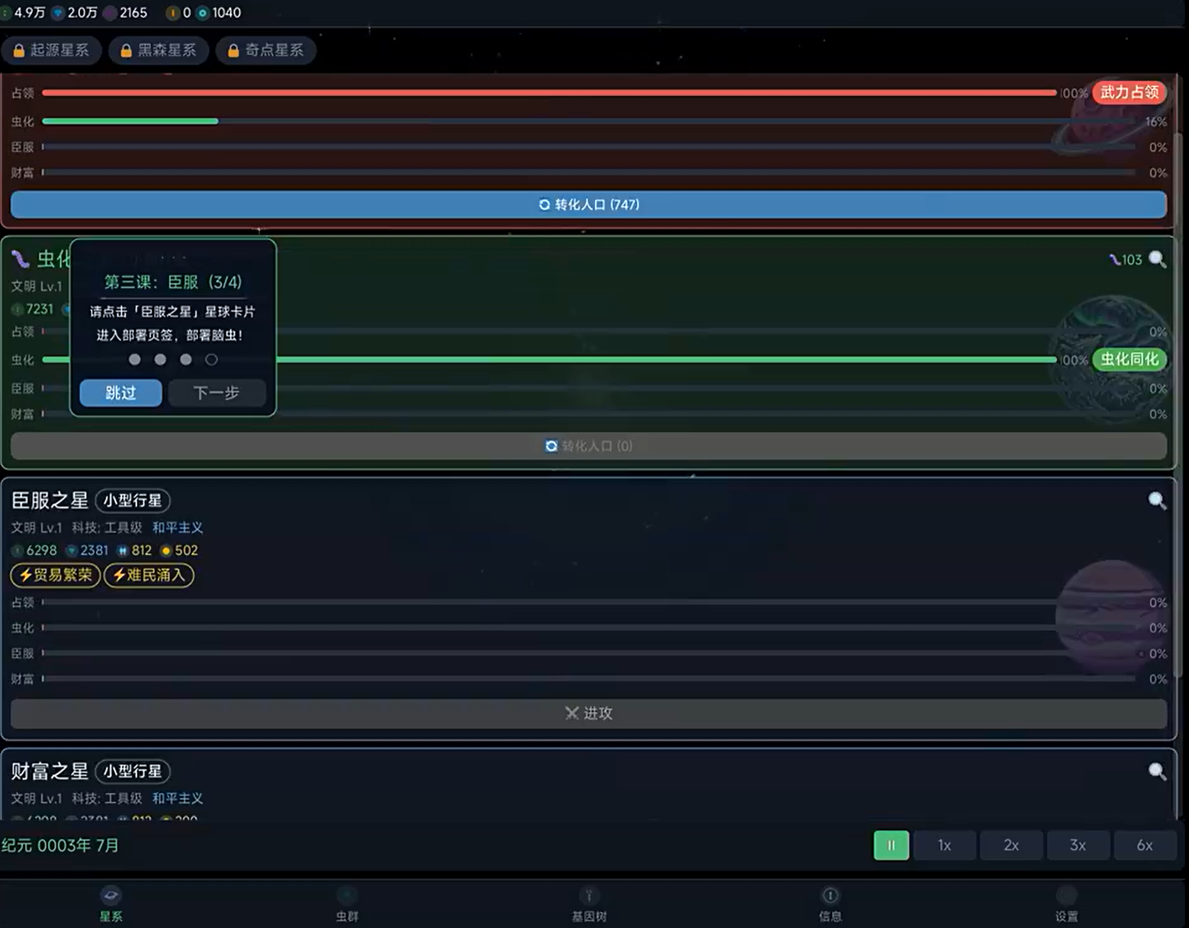Select the locked 黑森星系 tab
Viewport: 1189px width, 928px height.
(159, 50)
